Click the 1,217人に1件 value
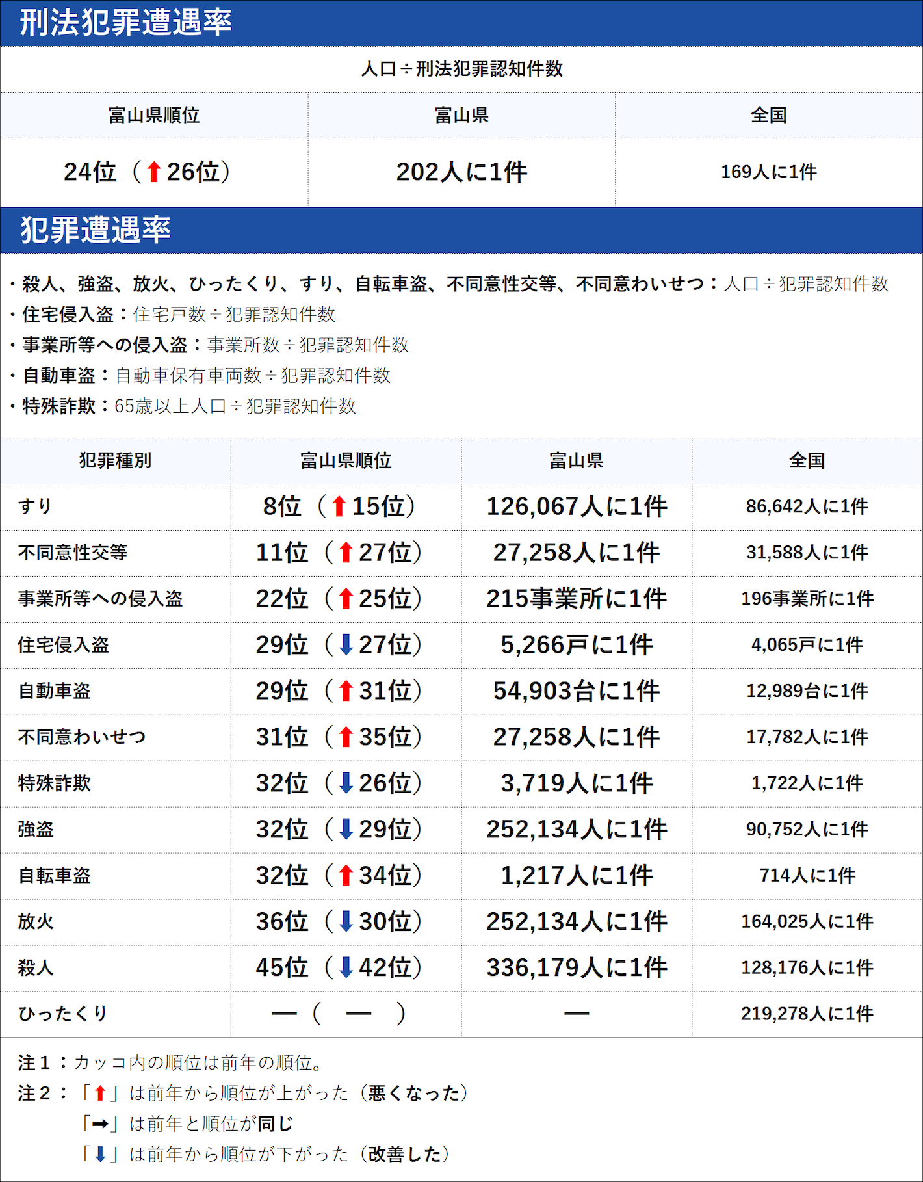The image size is (923, 1182). pos(577,876)
